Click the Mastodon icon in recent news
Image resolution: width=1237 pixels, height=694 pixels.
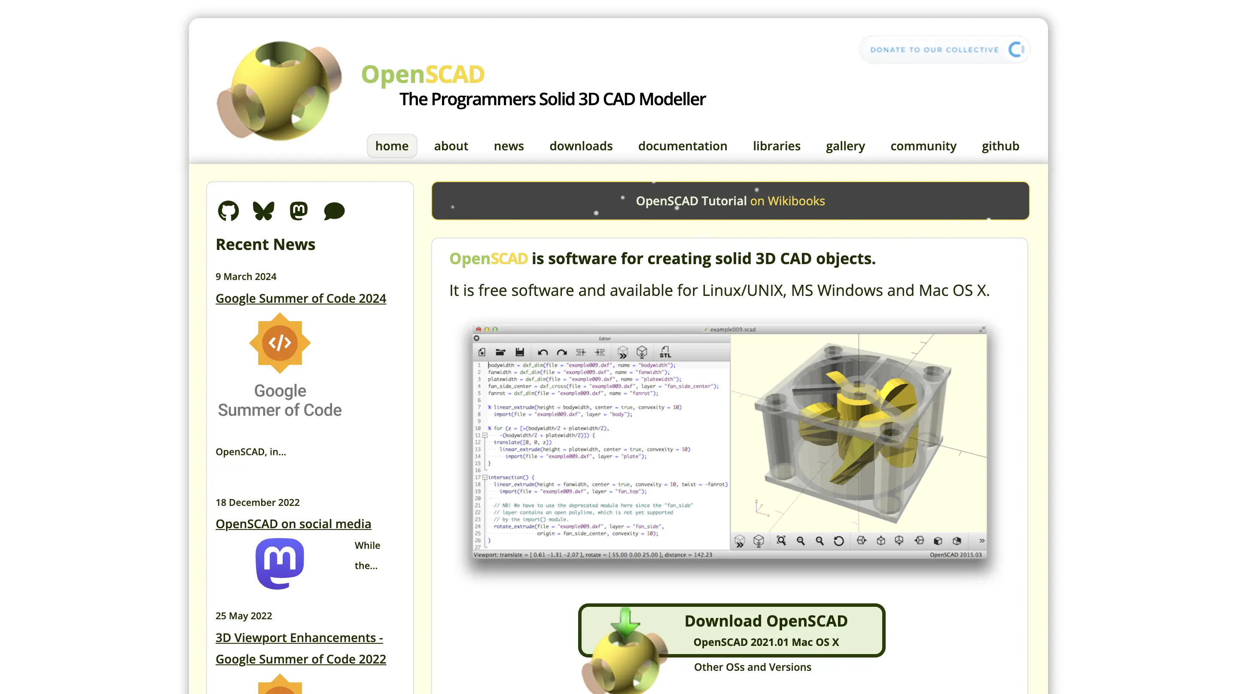[298, 211]
